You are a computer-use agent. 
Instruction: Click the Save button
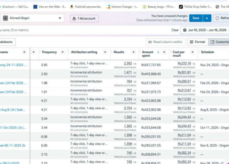(x=196, y=18)
